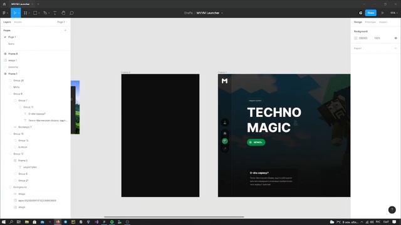Select the Comment tool
Viewport: 401px width, 225px height.
pyautogui.click(x=71, y=13)
